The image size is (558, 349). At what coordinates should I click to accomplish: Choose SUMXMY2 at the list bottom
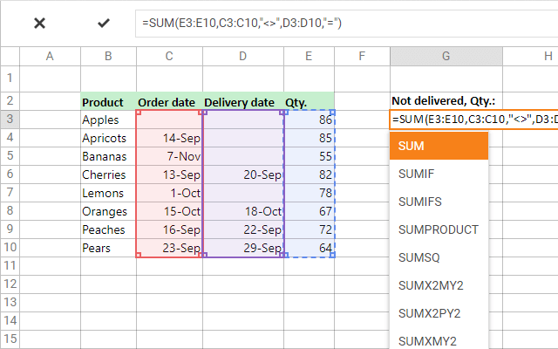tap(439, 339)
